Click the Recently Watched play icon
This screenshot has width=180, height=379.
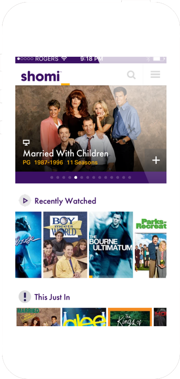point(25,201)
